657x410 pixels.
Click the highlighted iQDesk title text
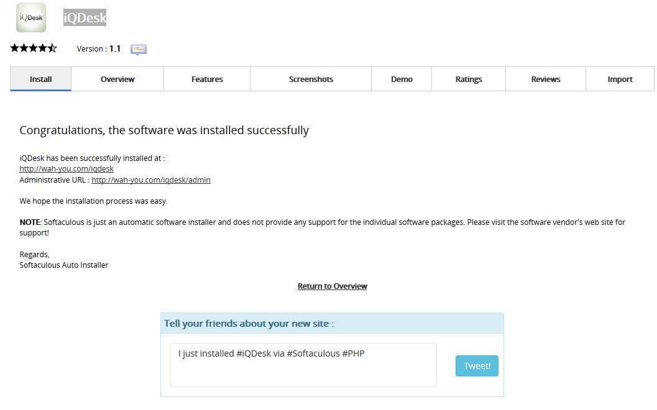click(85, 17)
